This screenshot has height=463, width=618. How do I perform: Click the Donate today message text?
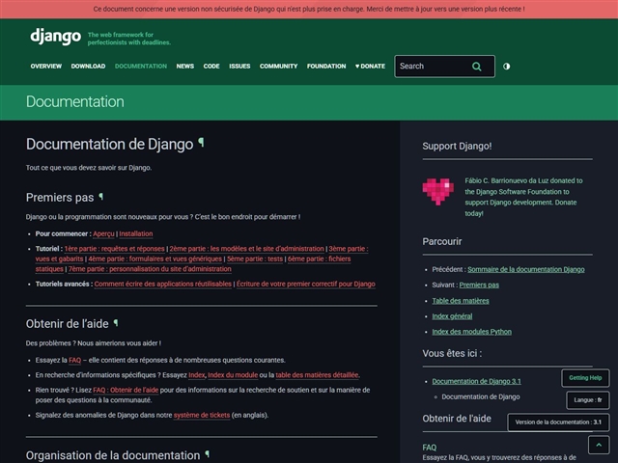pos(523,197)
